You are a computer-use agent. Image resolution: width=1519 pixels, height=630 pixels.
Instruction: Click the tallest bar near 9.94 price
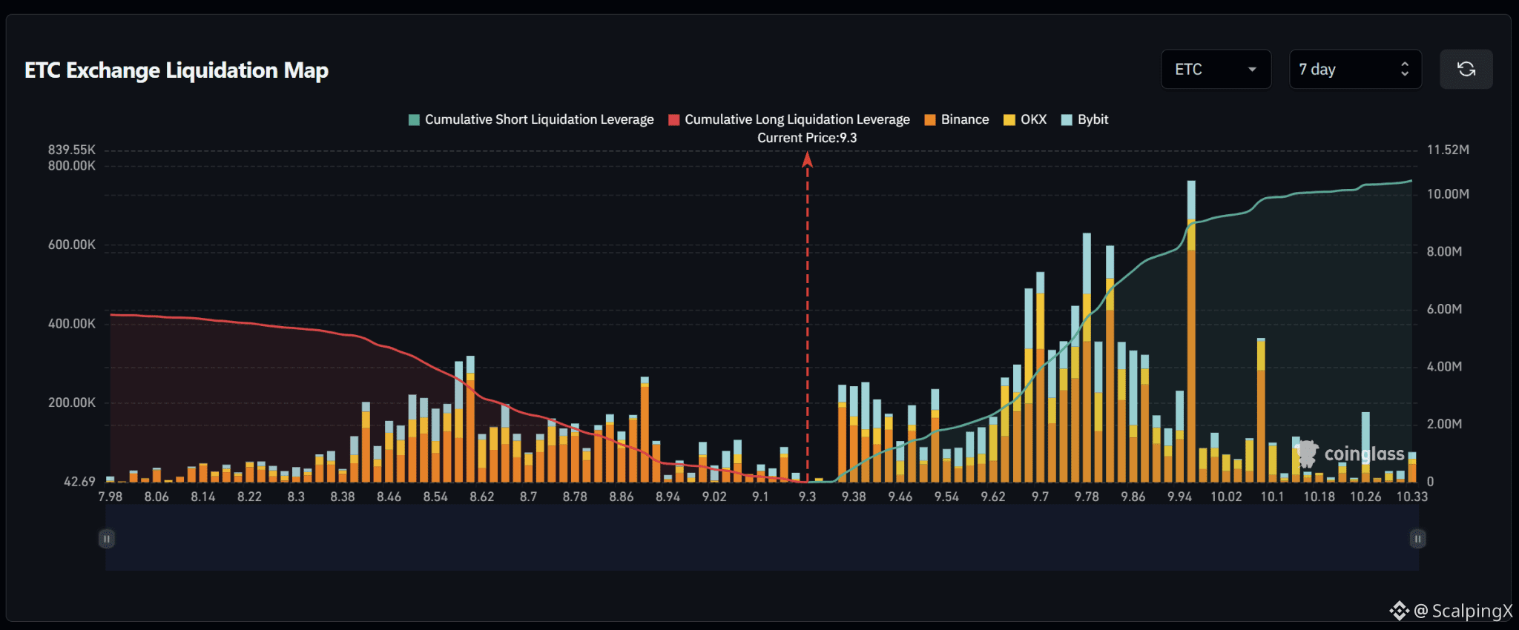(x=1191, y=331)
